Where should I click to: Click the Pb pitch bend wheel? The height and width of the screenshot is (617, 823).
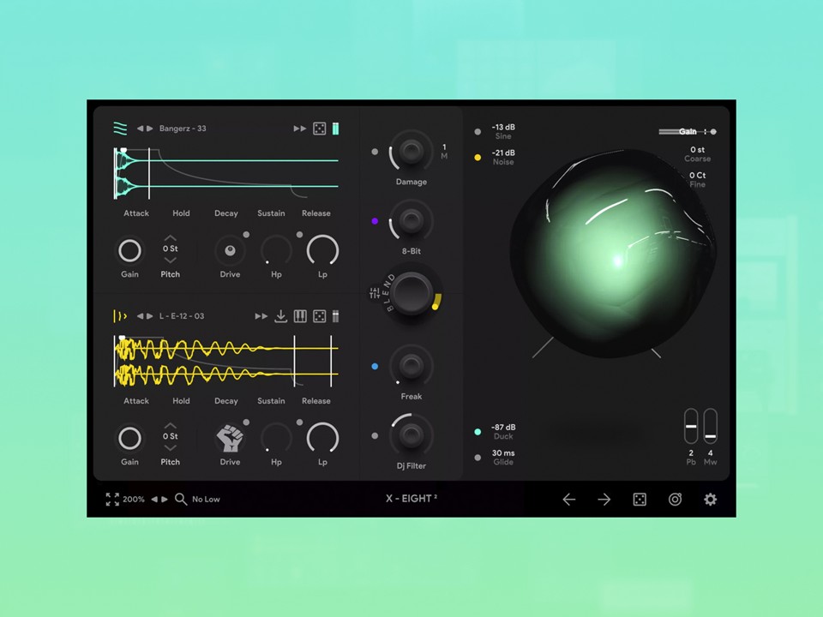[691, 427]
